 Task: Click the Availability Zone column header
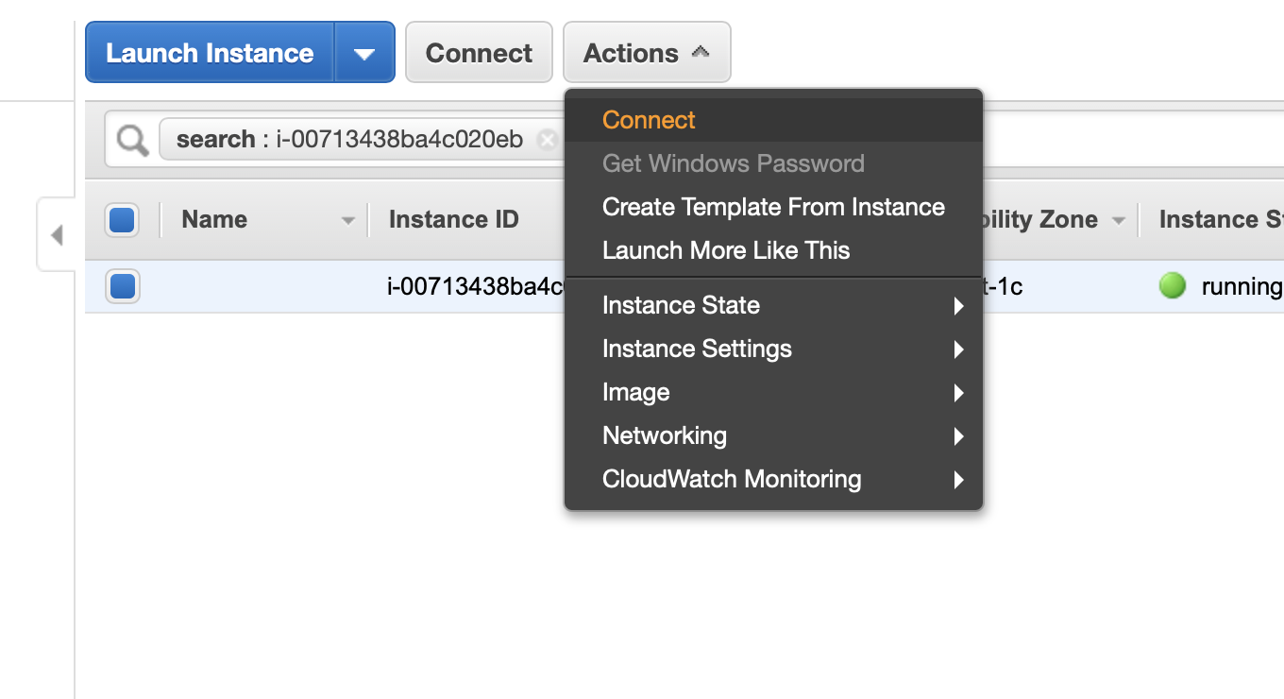click(1040, 219)
